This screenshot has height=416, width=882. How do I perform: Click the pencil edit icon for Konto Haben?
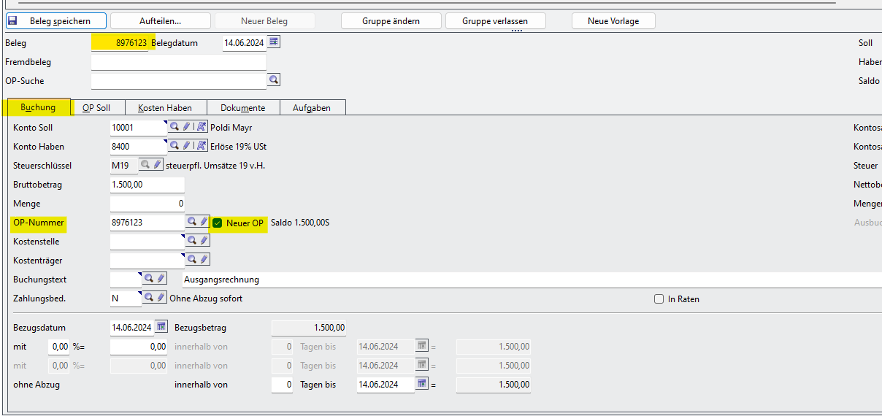coord(186,146)
